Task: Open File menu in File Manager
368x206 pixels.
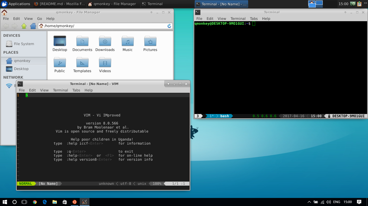Action: click(x=6, y=19)
